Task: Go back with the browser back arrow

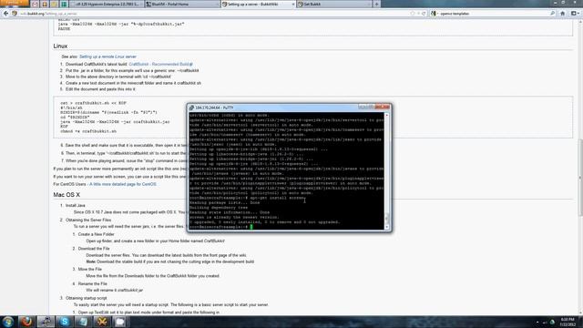Action: click(x=5, y=14)
